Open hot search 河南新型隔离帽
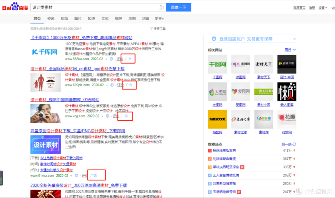 [224, 183]
